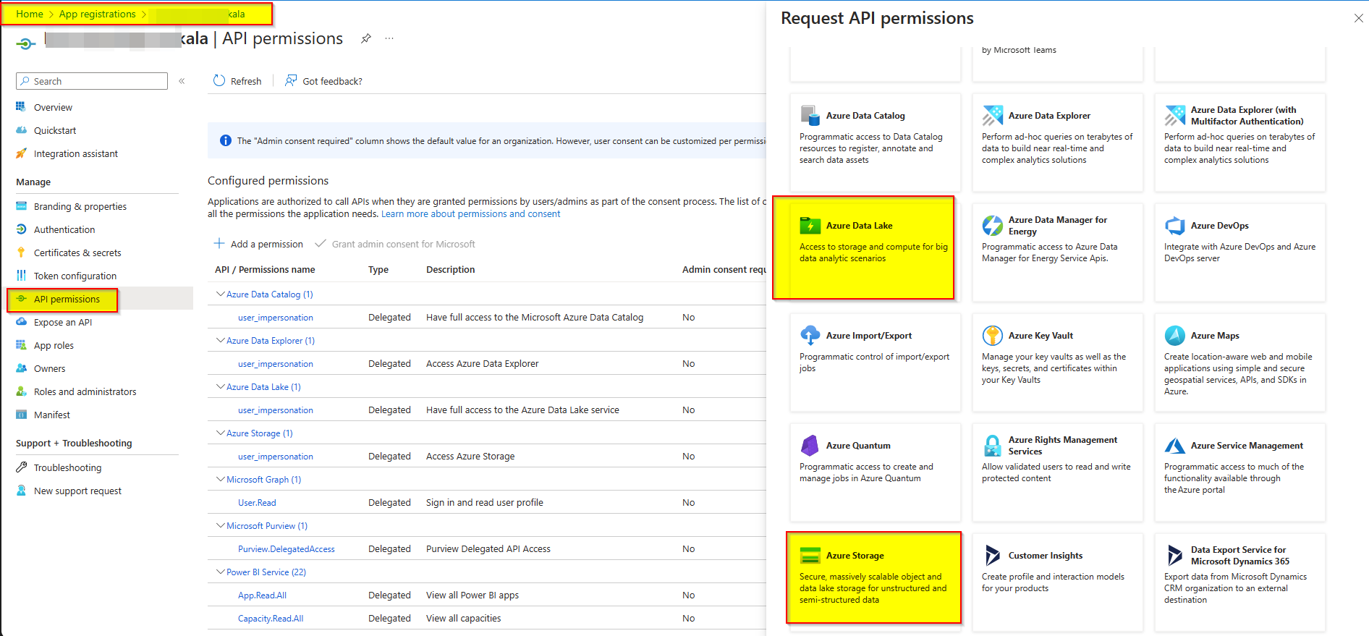Screen dimensions: 1369x636
Task: Click the Azure Service Management icon
Action: point(1174,445)
